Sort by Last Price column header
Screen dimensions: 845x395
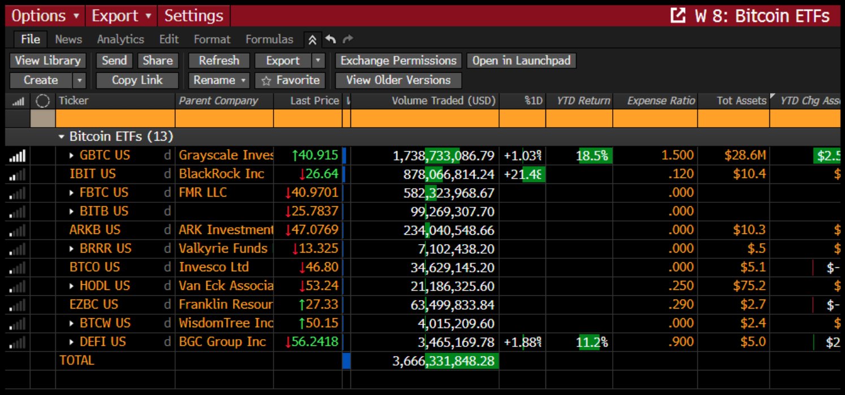click(x=308, y=101)
